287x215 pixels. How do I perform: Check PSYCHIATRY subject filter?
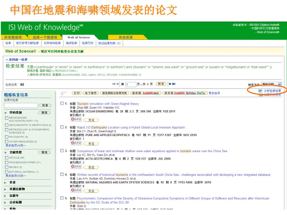(7, 137)
